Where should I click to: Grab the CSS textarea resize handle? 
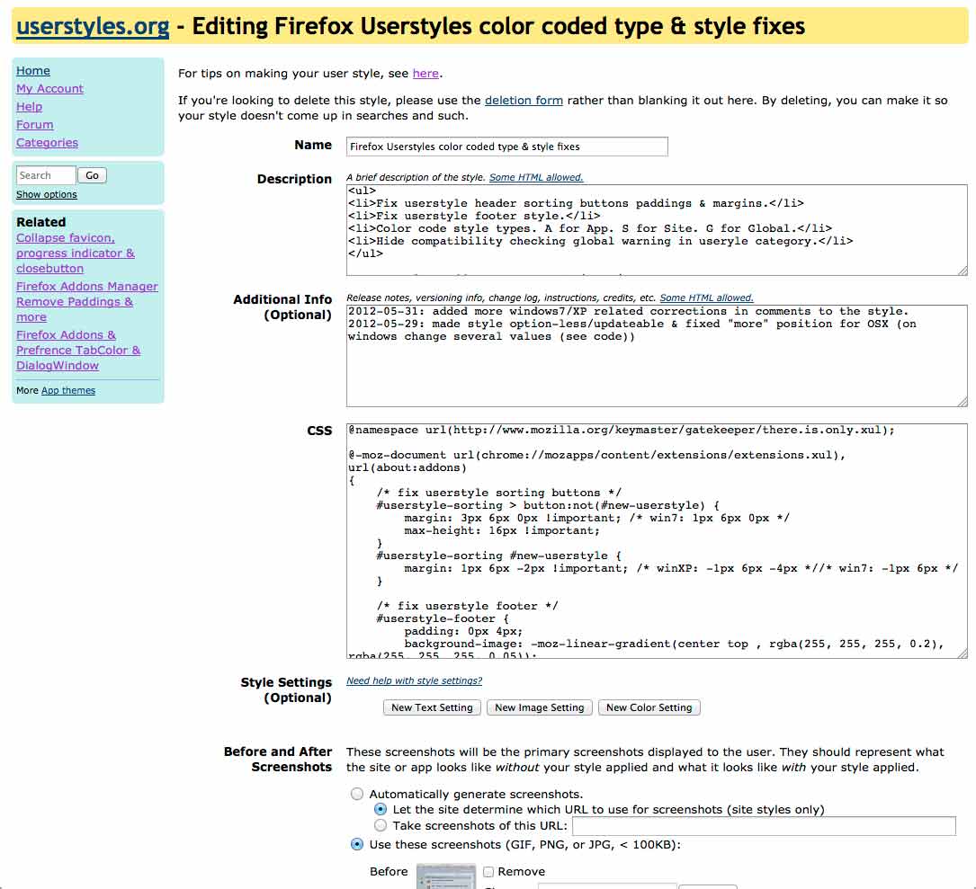click(x=963, y=653)
